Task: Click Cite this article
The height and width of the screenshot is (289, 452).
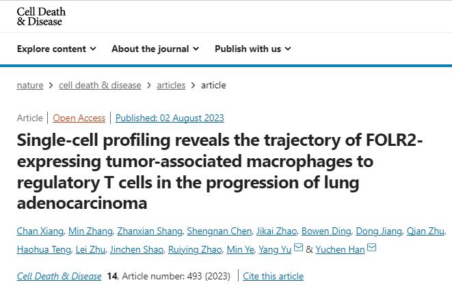Action: 274,276
